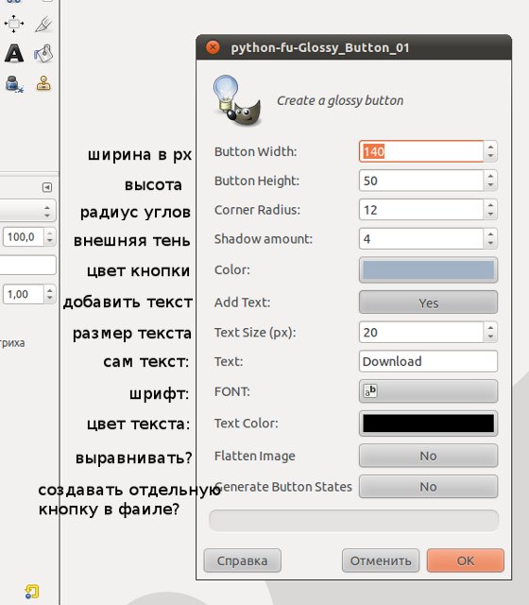The height and width of the screenshot is (605, 529).
Task: Increase Button Width with stepper arrow
Action: coord(490,147)
